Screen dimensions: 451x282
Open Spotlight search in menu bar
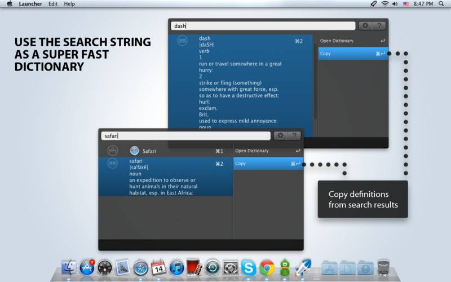click(441, 4)
